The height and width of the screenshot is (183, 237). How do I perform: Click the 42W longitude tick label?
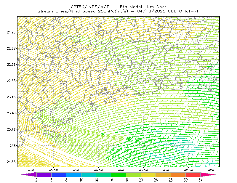(x=211, y=170)
